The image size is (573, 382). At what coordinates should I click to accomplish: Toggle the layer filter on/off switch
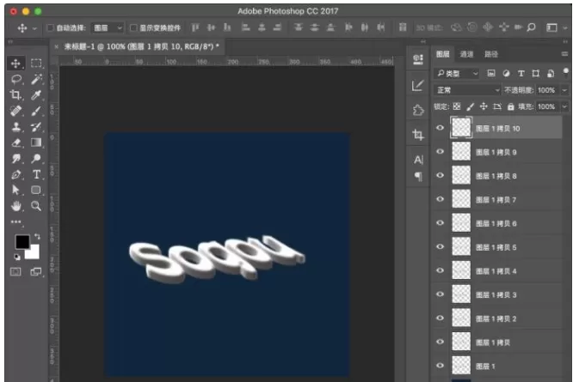pos(566,72)
